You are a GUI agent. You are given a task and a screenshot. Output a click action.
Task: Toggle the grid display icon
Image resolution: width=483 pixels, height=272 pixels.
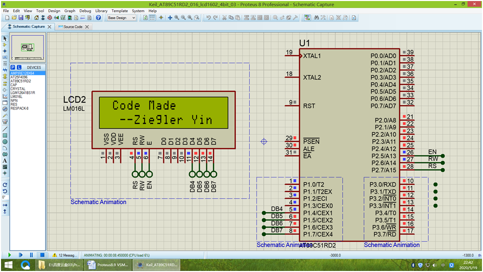pyautogui.click(x=152, y=18)
